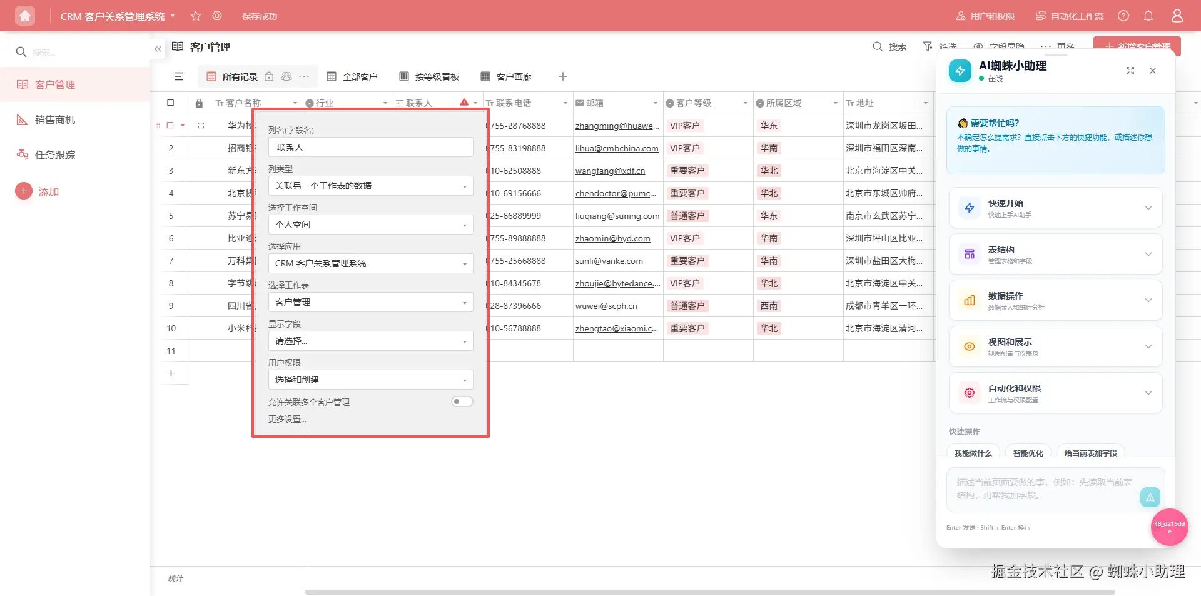Click the pink floating user badge
1201x596 pixels.
click(x=1170, y=527)
